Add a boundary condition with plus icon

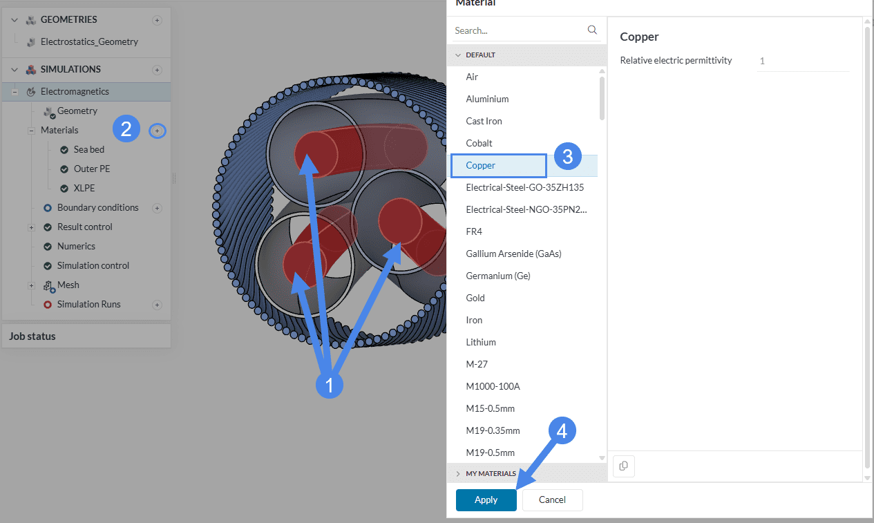click(x=157, y=208)
